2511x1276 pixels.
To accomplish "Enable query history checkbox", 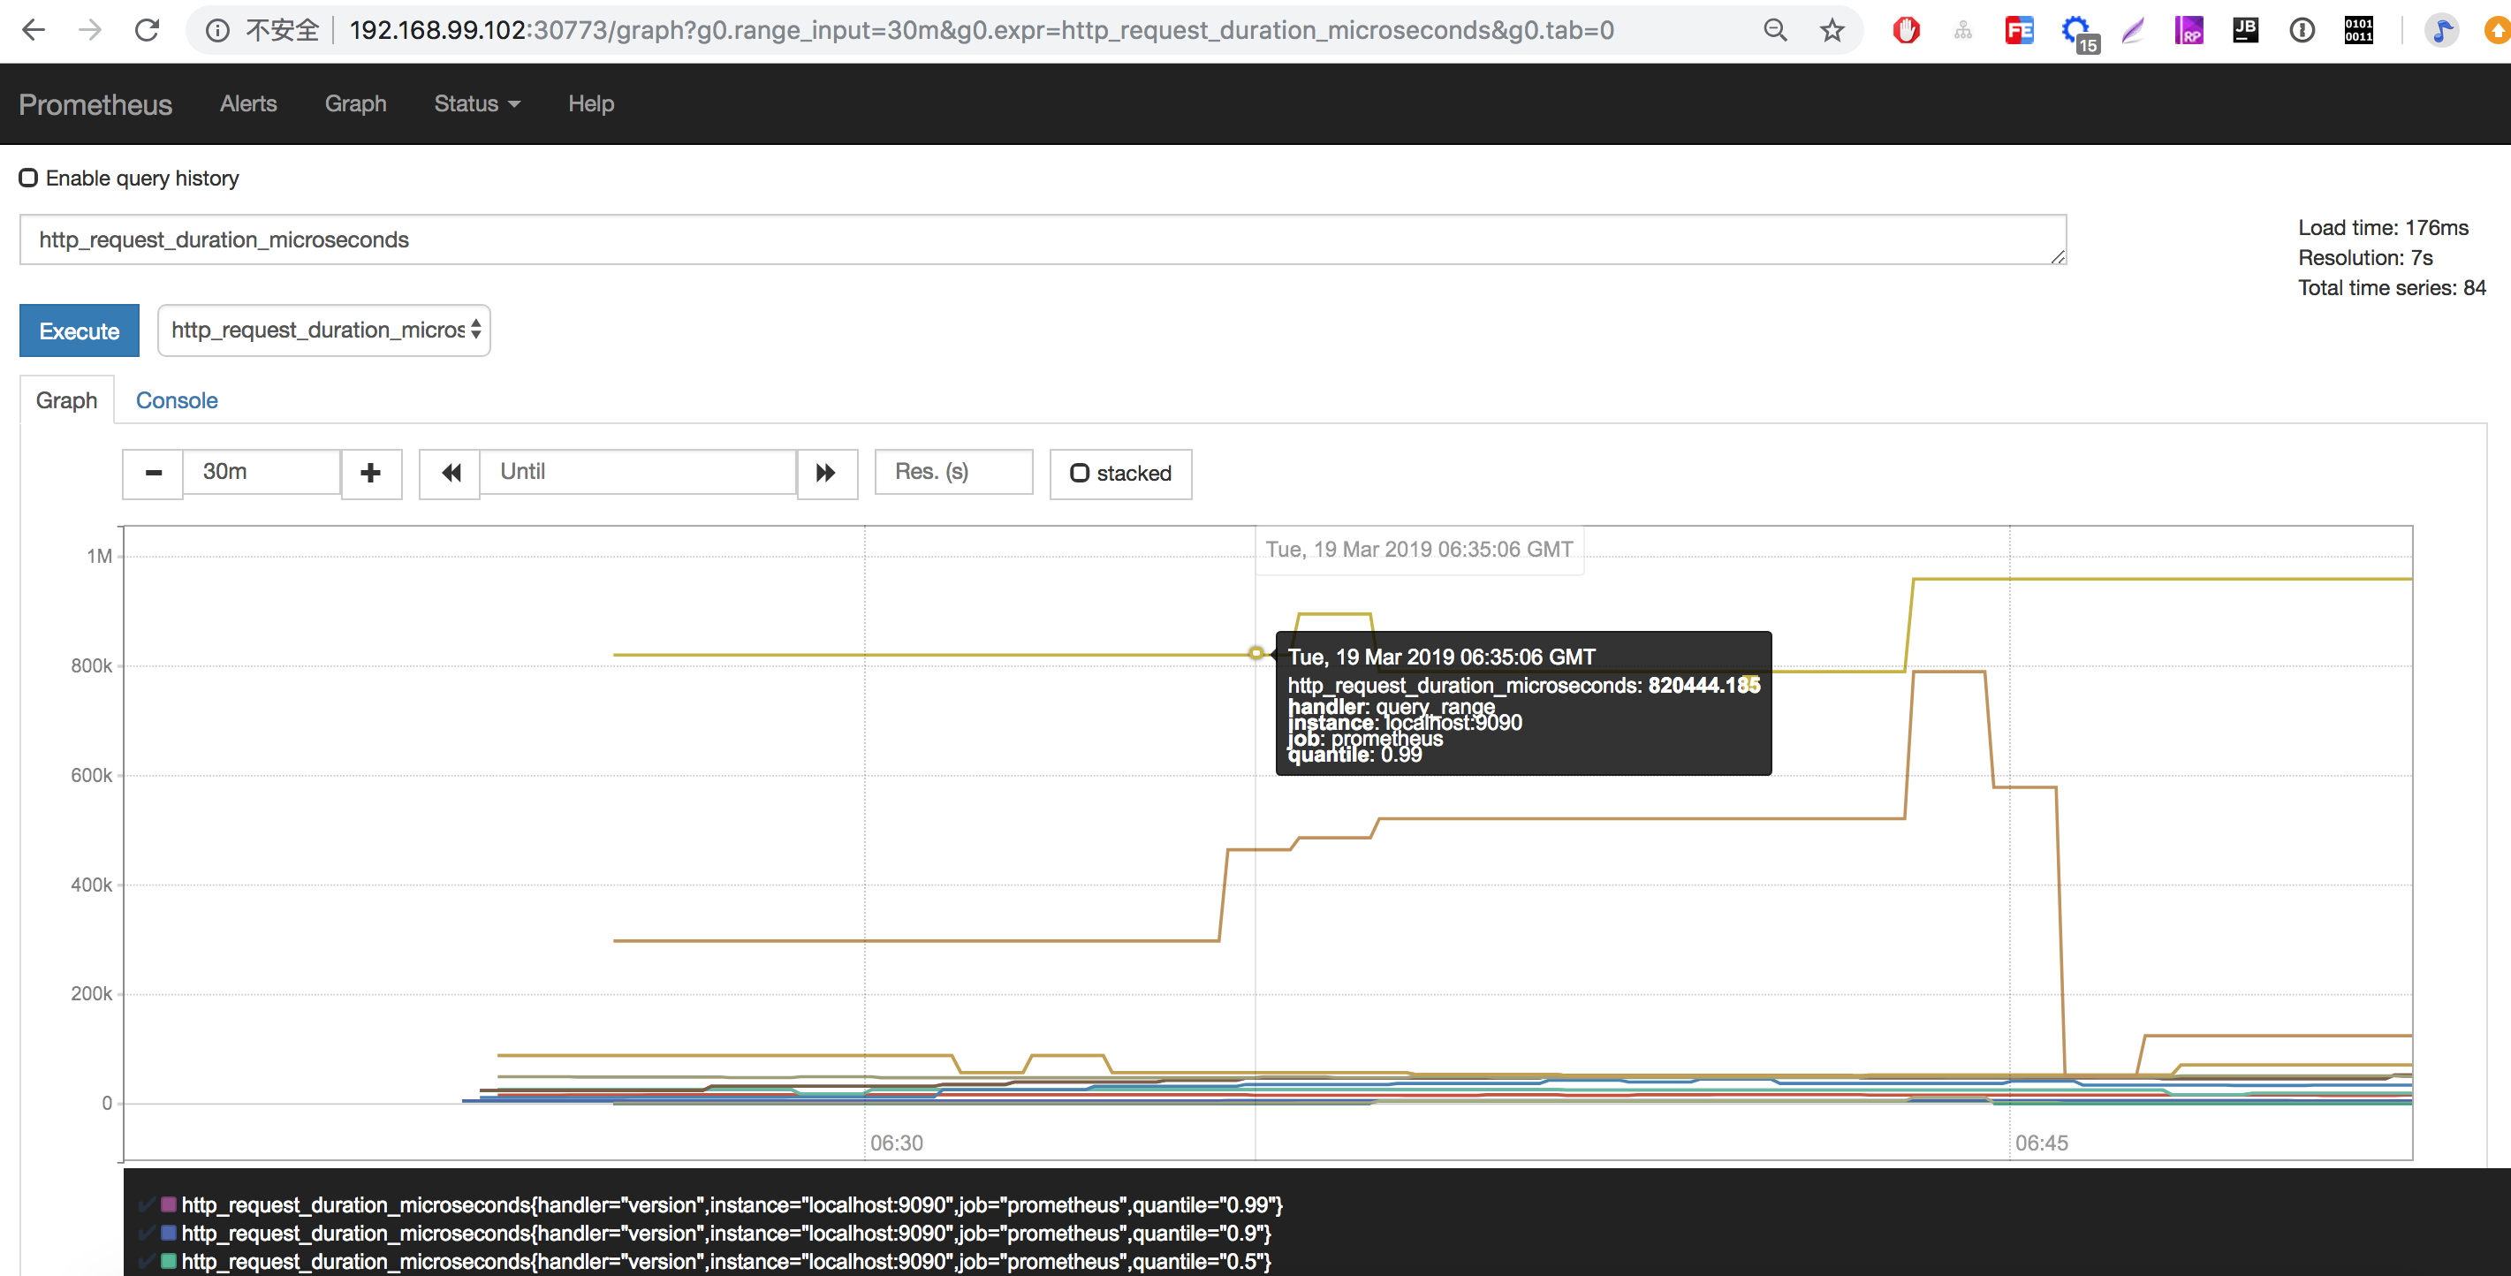I will 29,178.
